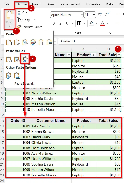Screen dimensions: 124x183
Task: Expand the borders dropdown arrow
Action: 85,23
